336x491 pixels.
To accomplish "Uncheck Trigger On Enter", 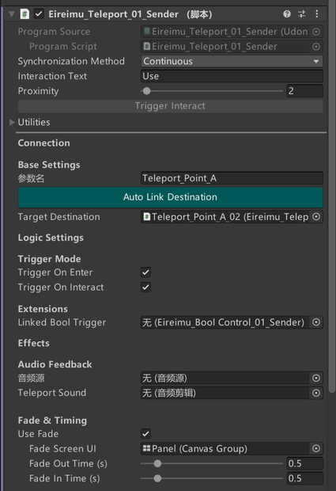I will coord(145,272).
